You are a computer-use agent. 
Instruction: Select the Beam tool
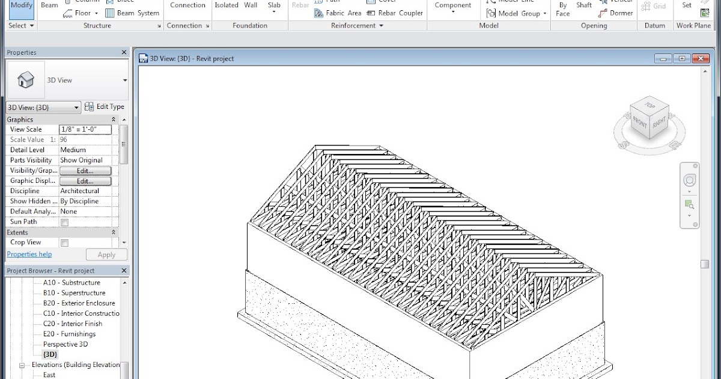pos(49,4)
